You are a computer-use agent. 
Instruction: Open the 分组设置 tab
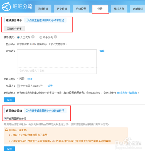pos(81,9)
